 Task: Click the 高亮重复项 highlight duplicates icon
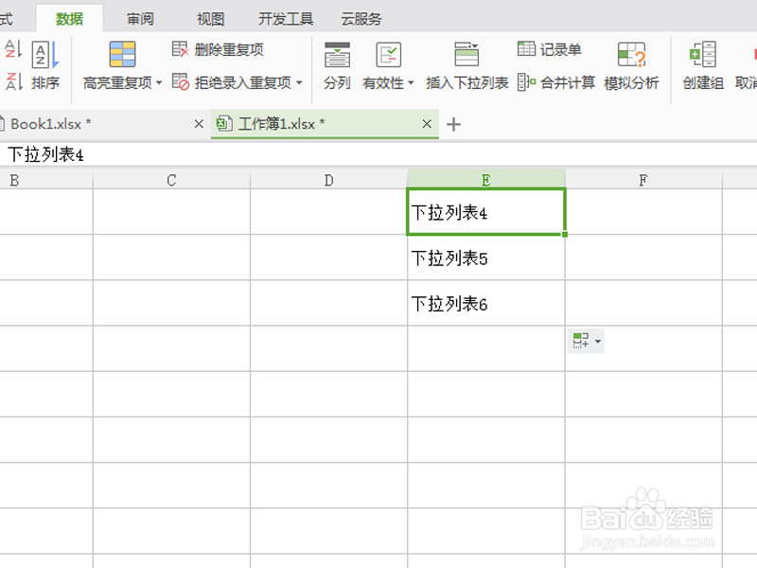122,54
